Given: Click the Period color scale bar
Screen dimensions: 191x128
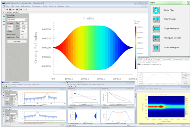Looking at the screenshot, I should point(136,48).
